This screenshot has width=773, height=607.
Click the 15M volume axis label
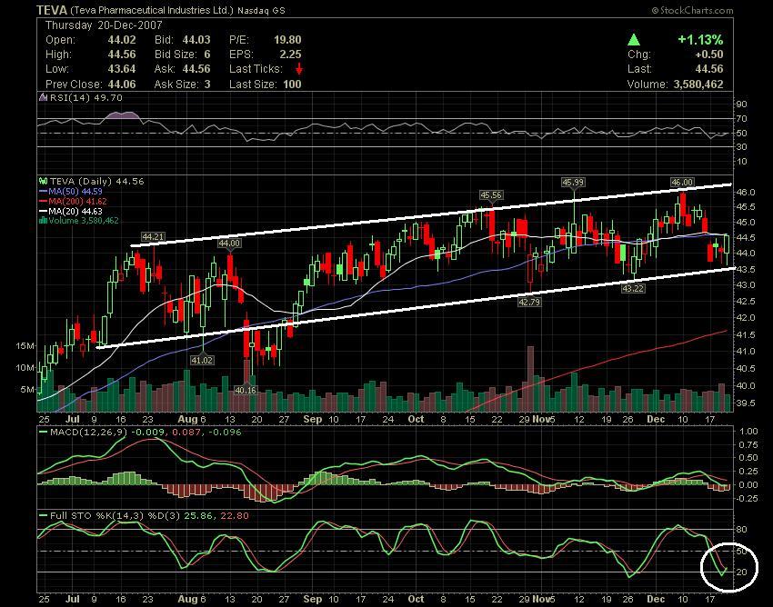coord(25,346)
